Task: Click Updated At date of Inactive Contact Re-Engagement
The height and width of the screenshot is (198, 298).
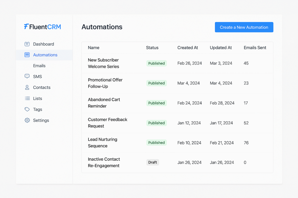Action: click(222, 162)
